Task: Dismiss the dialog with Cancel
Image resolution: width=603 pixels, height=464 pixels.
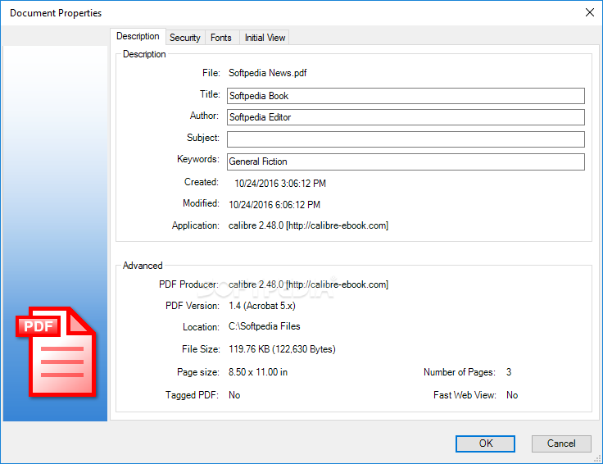Action: click(561, 444)
